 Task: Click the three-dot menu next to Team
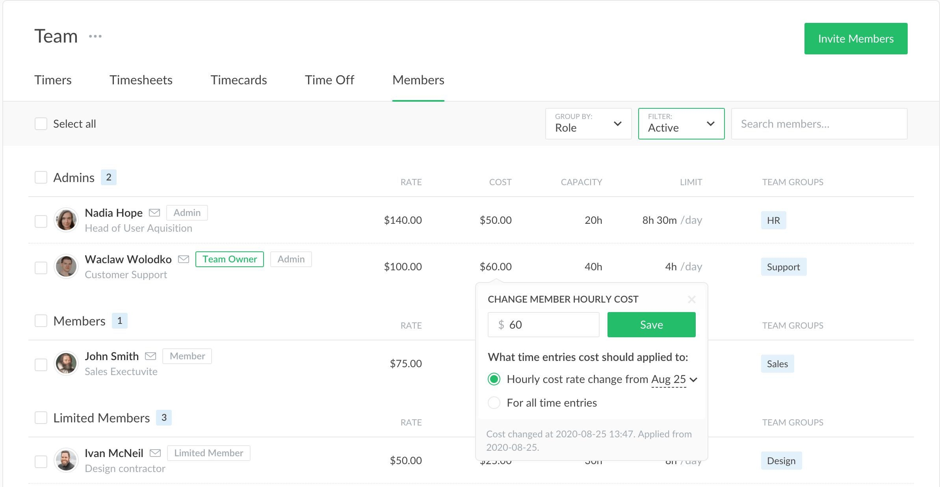pyautogui.click(x=95, y=37)
